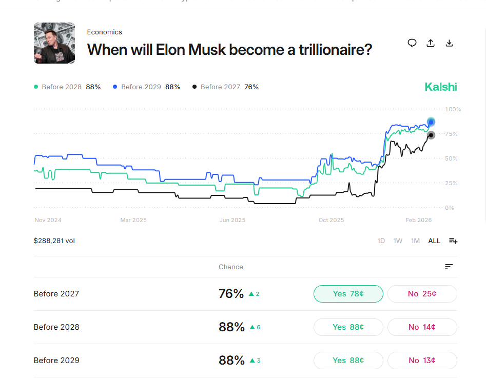Click the Economics category link
Screen dimensions: 486x380
click(x=104, y=32)
